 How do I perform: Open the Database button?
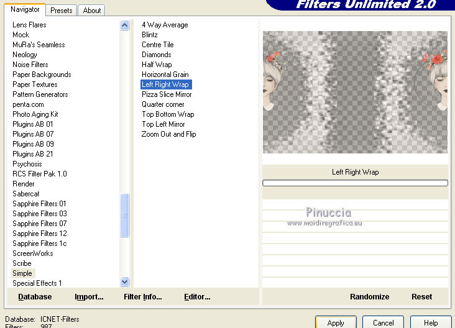coord(35,297)
